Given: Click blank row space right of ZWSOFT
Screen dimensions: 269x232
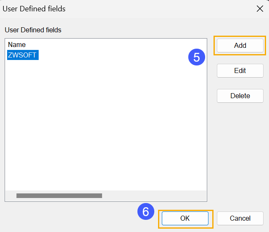Looking at the screenshot, I should [x=111, y=55].
